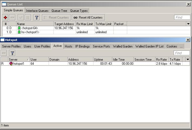Click the # column header in Queue List
Image resolution: width=192 pixels, height=130 pixels.
click(x=5, y=24)
